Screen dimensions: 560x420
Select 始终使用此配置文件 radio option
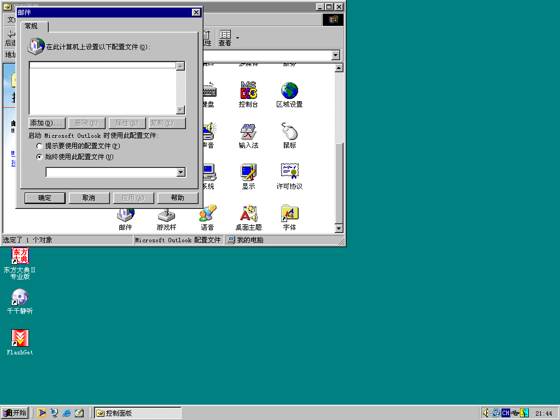(x=39, y=157)
